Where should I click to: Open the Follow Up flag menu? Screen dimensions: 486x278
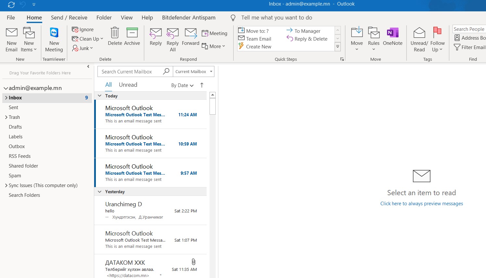pos(437,40)
